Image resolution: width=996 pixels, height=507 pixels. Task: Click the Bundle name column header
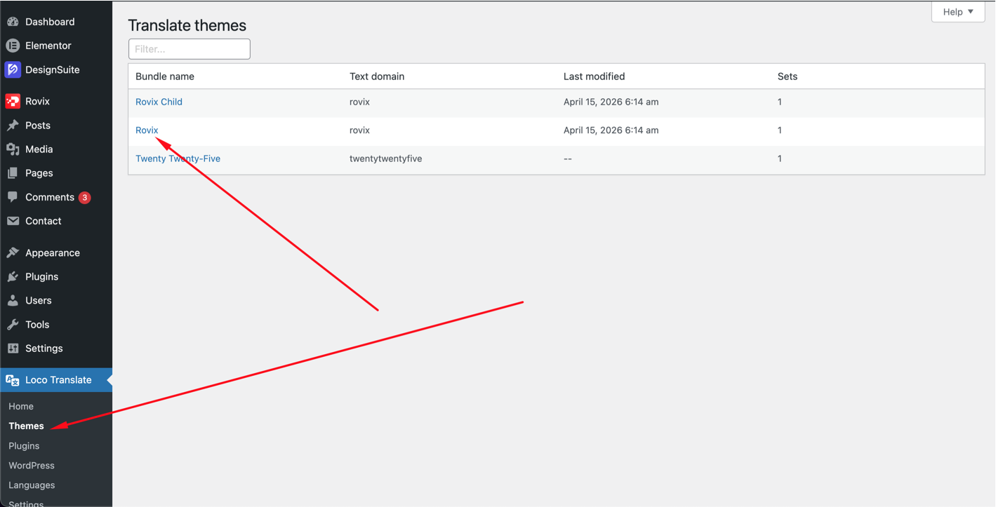point(165,76)
